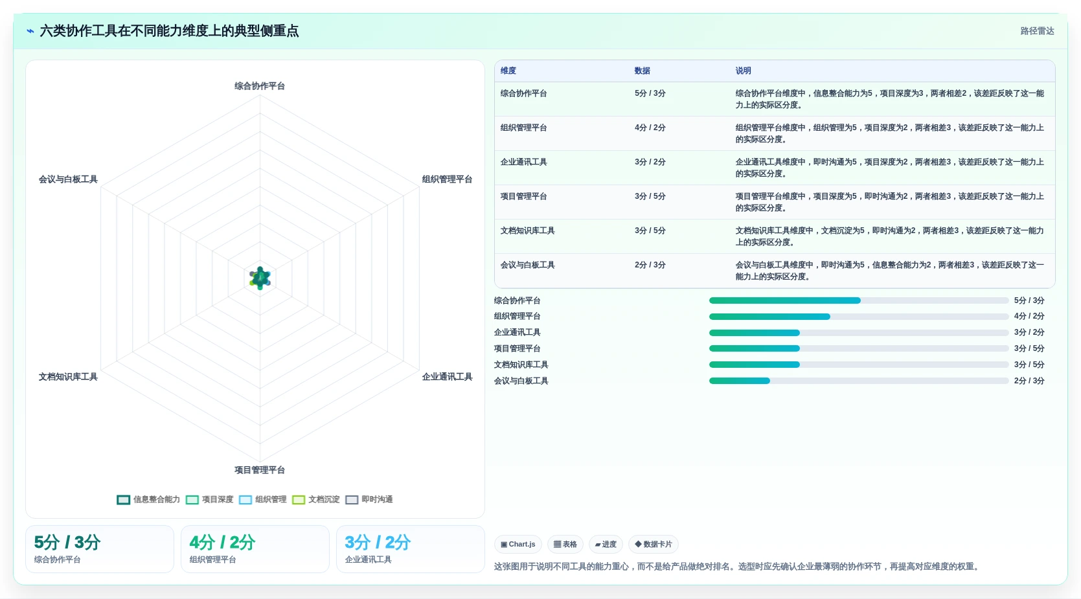Screen dimensions: 1081x599
Task: Select the 数据卡片 tag chip
Action: (654, 544)
